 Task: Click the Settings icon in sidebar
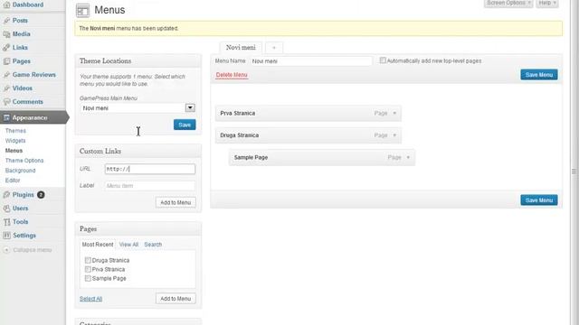[x=6, y=236]
